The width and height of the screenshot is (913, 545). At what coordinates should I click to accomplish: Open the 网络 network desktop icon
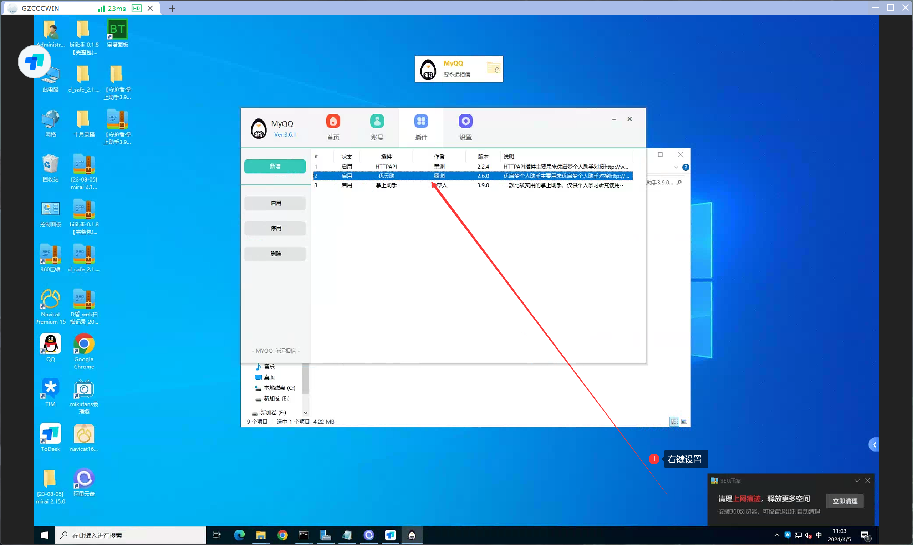point(51,124)
